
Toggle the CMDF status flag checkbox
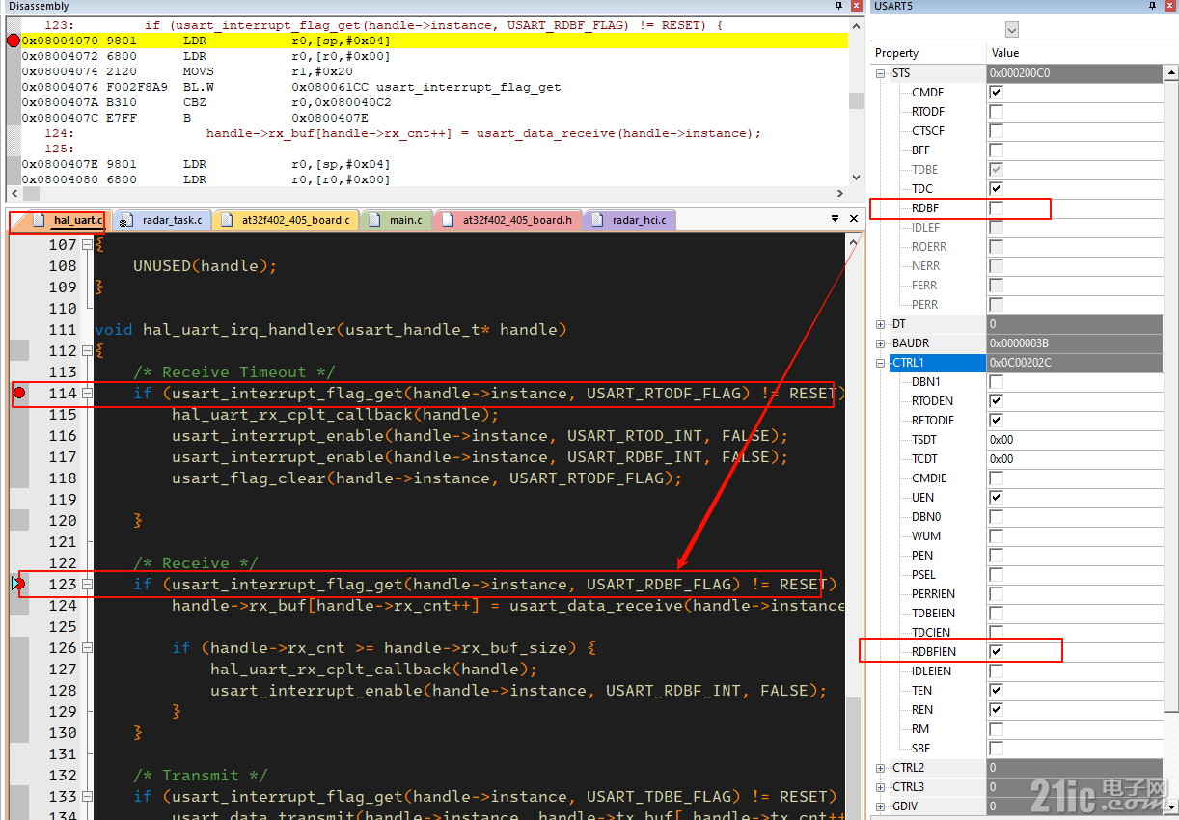(x=997, y=92)
